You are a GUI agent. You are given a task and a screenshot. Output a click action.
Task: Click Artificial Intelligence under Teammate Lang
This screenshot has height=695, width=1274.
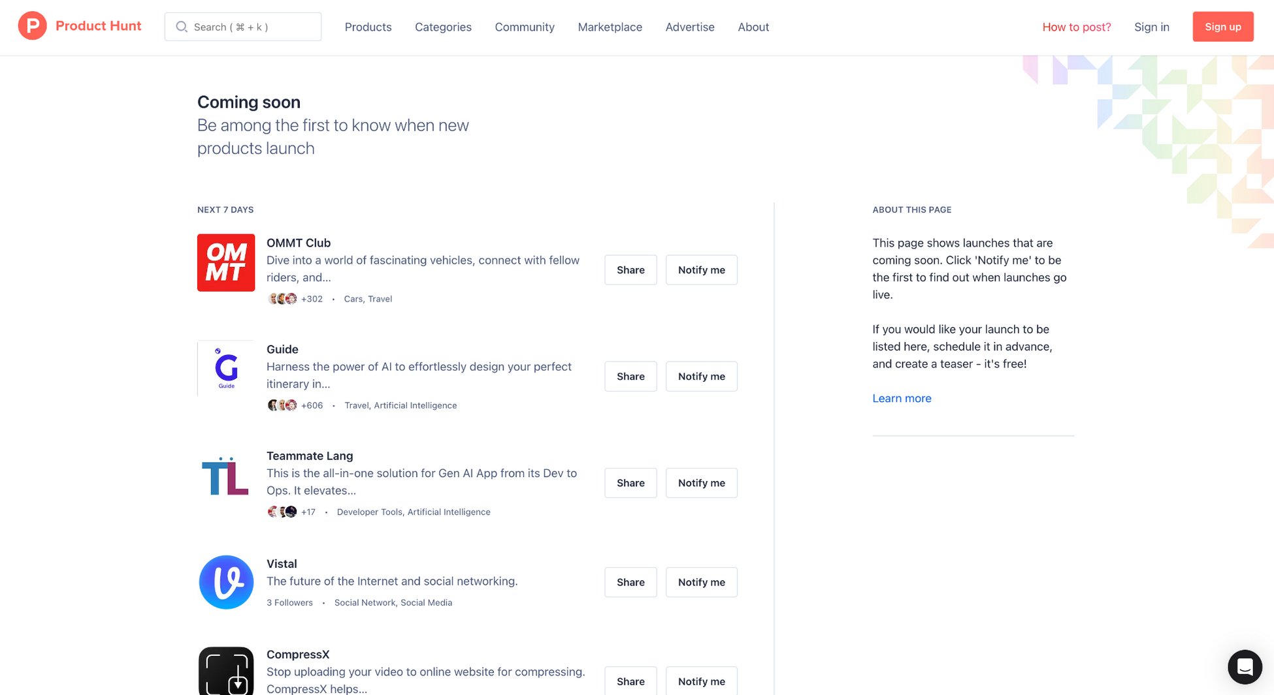coord(449,512)
